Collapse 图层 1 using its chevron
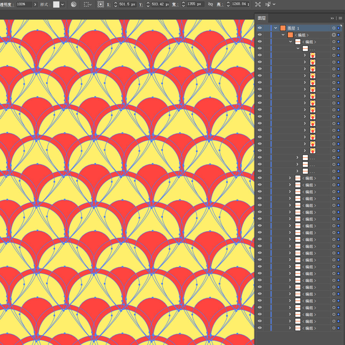Screen dimensions: 345x345 point(276,28)
